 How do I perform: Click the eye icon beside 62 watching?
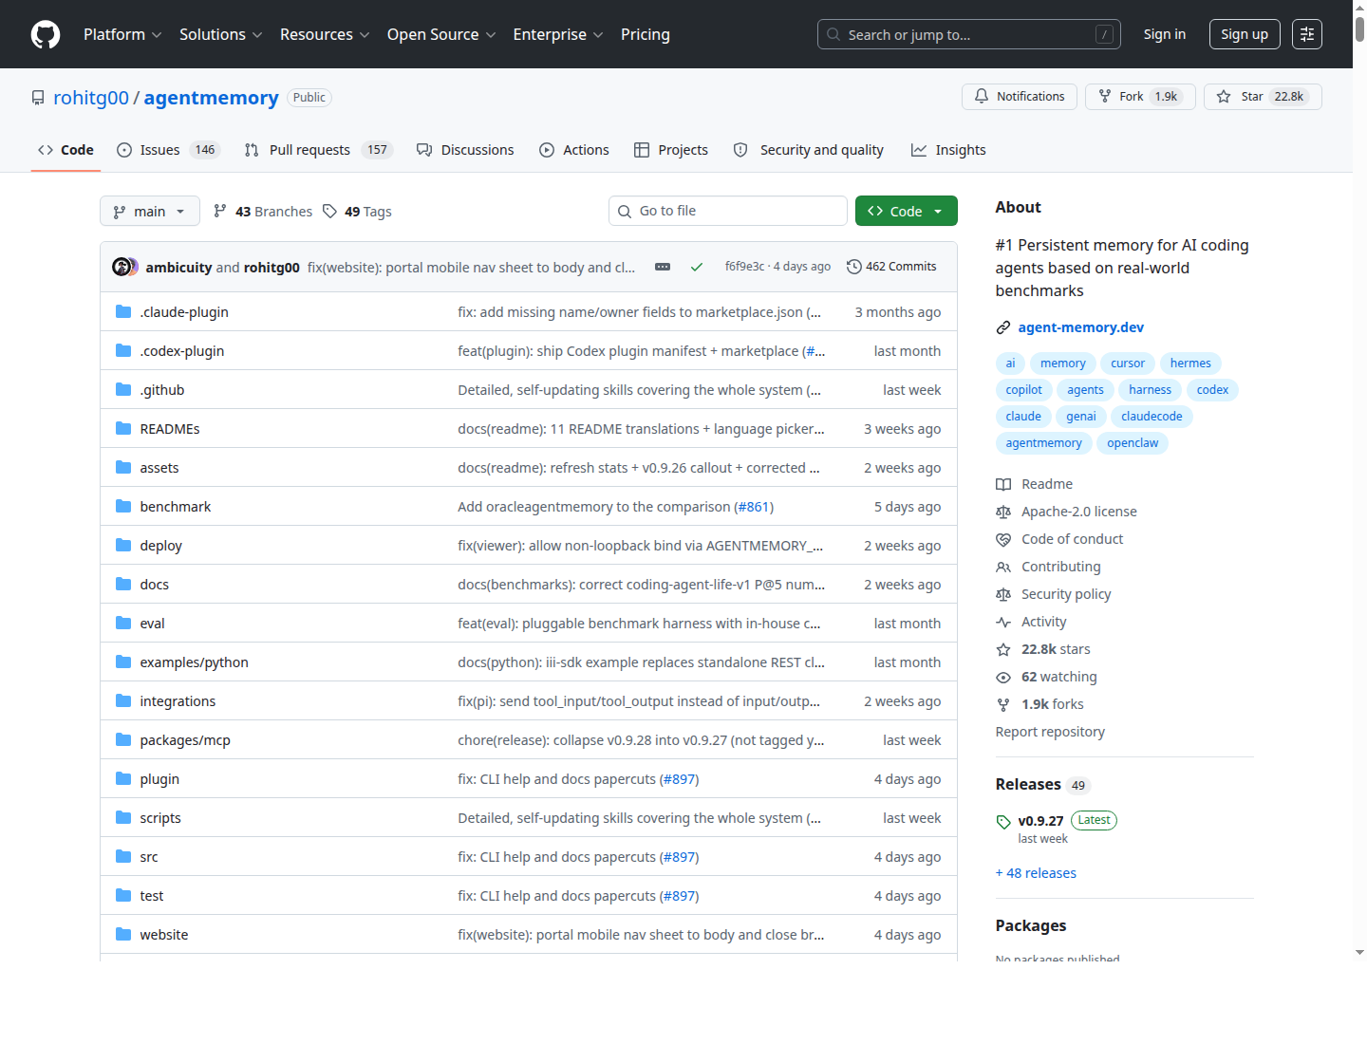coord(1003,677)
